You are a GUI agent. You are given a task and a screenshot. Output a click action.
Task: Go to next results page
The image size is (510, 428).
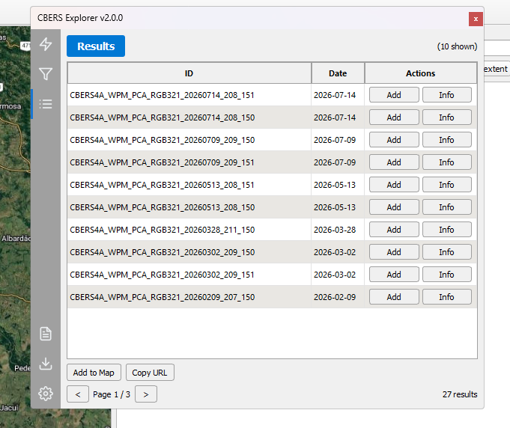click(x=146, y=394)
